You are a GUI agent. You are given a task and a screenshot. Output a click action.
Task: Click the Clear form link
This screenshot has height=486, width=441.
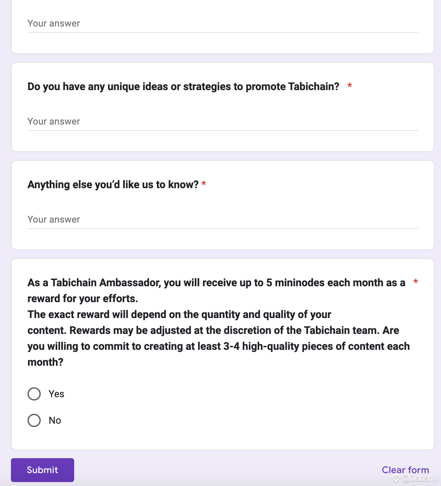tap(405, 470)
